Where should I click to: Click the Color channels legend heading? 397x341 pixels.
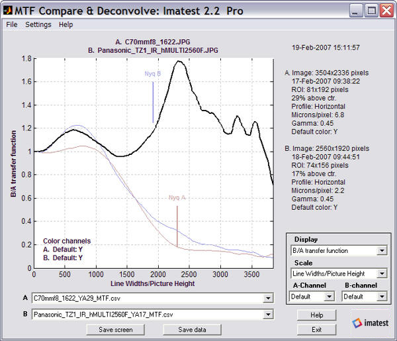(x=67, y=241)
